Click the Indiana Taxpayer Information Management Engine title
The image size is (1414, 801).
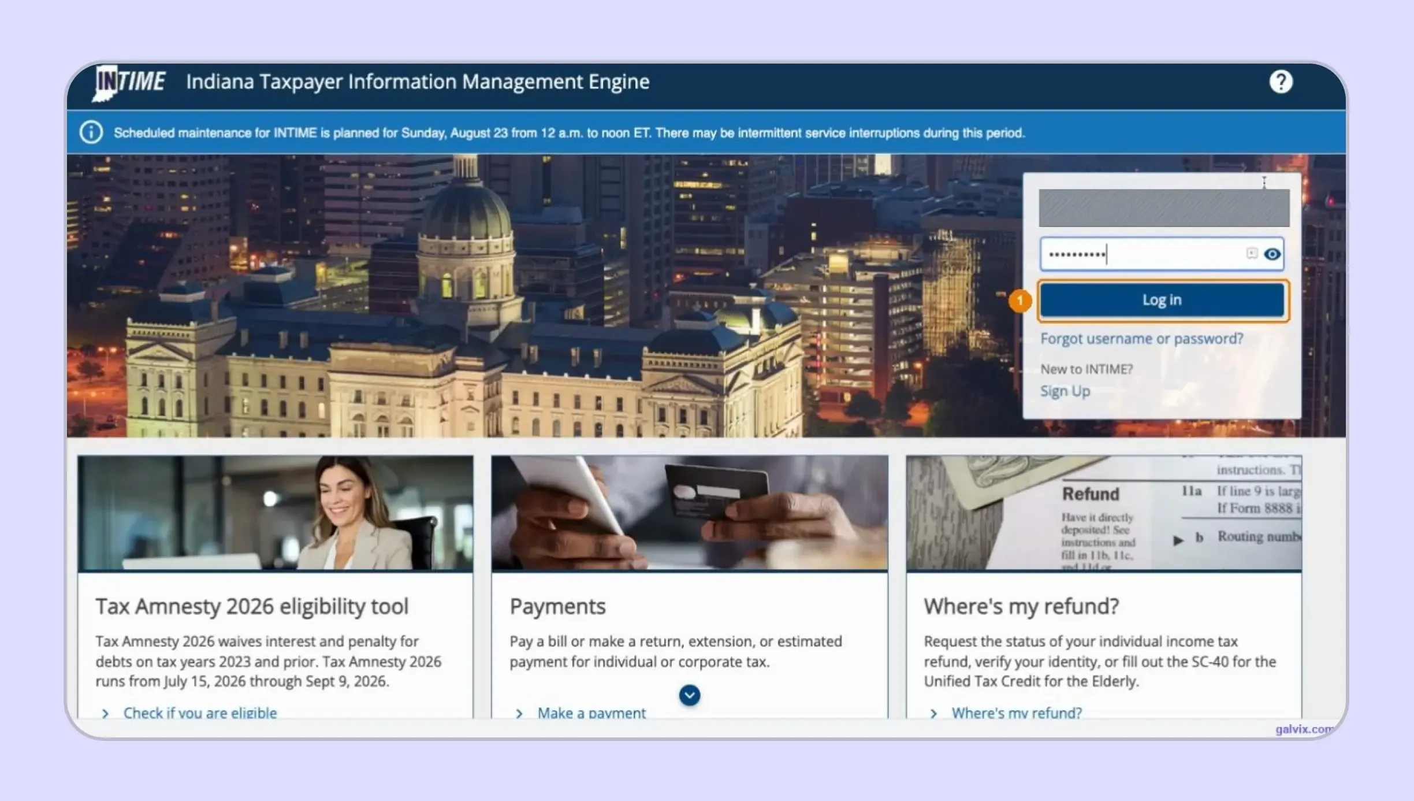point(418,81)
